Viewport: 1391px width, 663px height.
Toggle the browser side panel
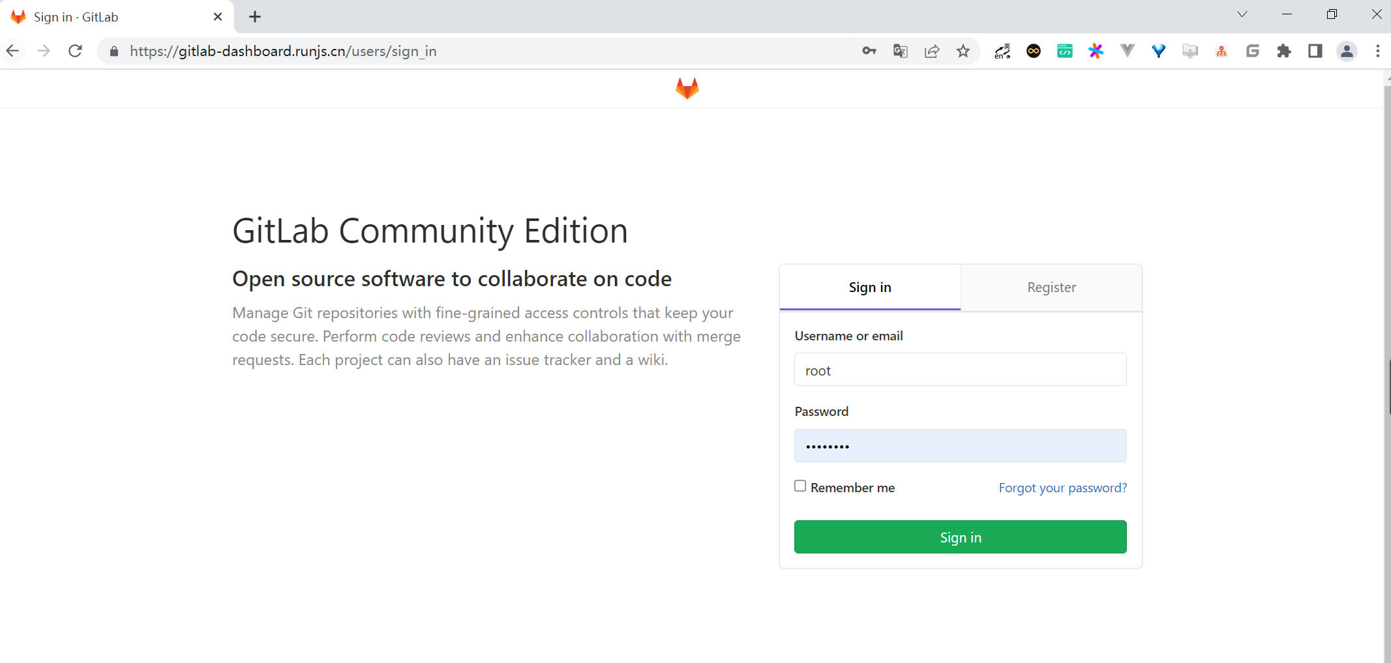point(1315,51)
